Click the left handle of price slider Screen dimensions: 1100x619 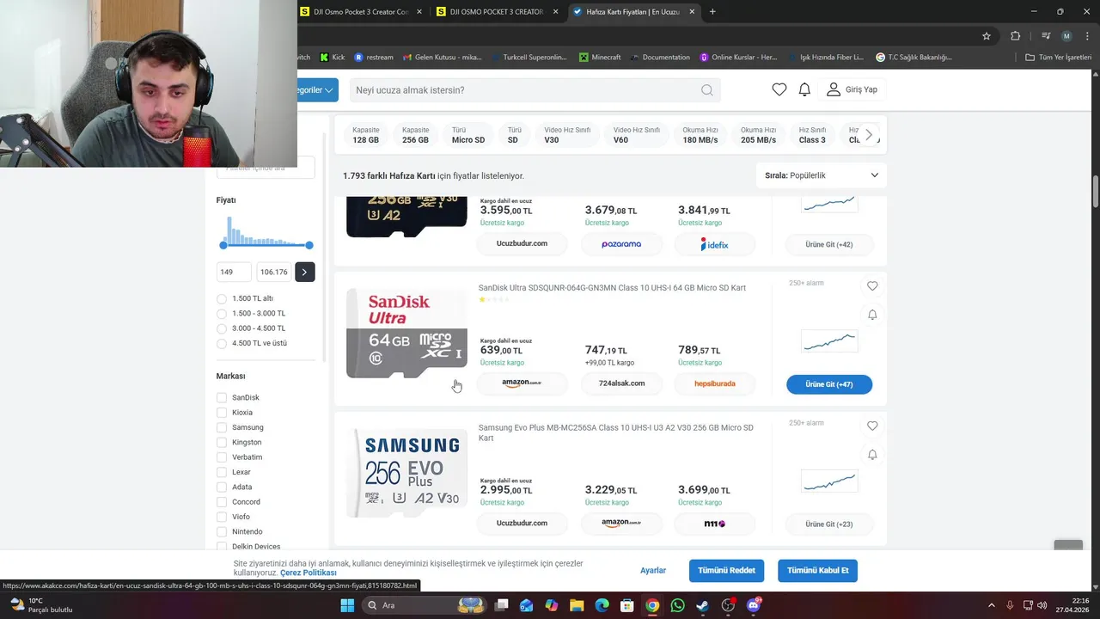[223, 246]
